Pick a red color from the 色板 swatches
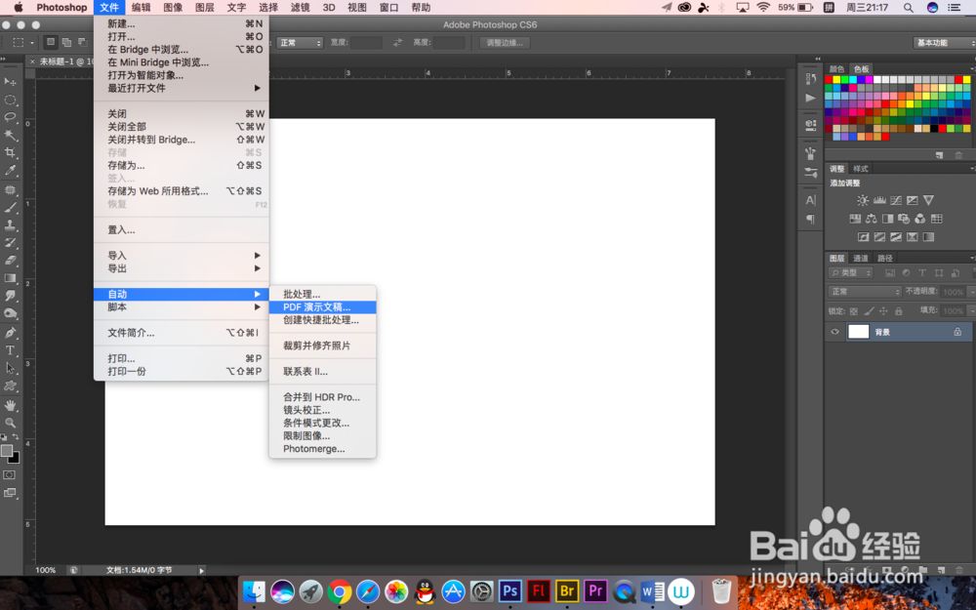Screen dimensions: 976x610 (829, 81)
